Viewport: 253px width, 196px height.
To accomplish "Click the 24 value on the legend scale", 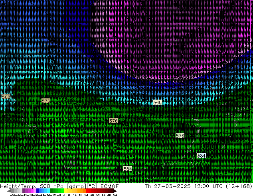I will click(86, 195).
